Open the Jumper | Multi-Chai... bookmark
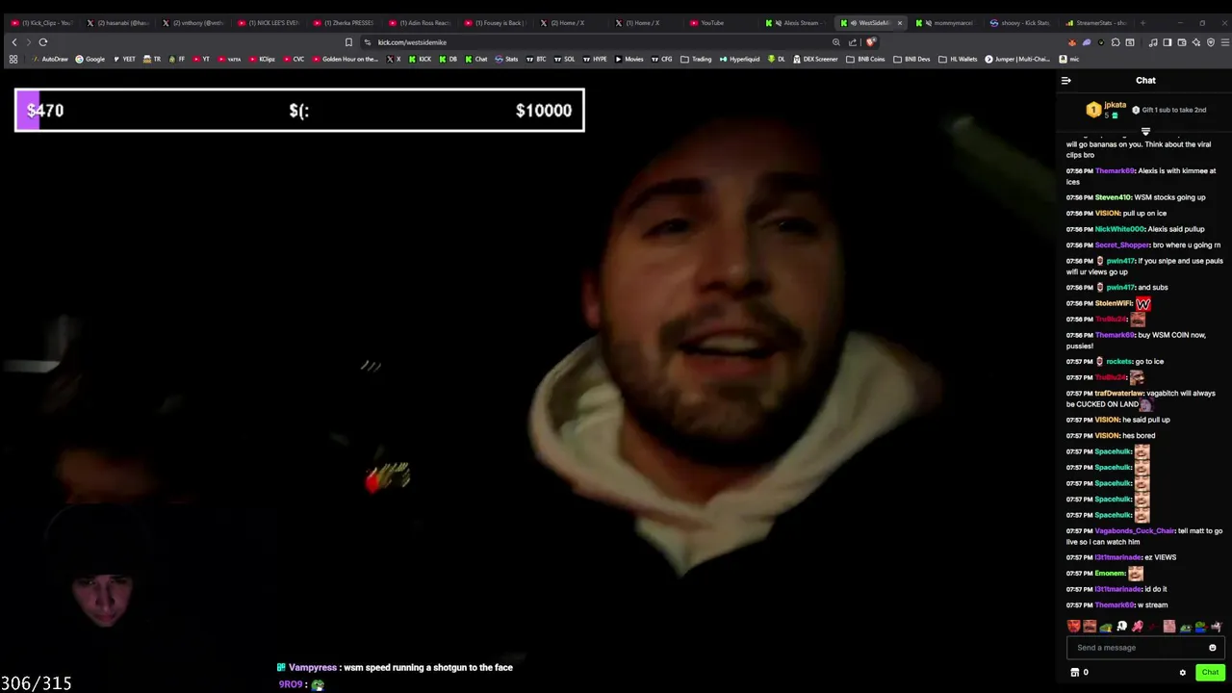Screen dimensions: 1232x693 point(1019,59)
